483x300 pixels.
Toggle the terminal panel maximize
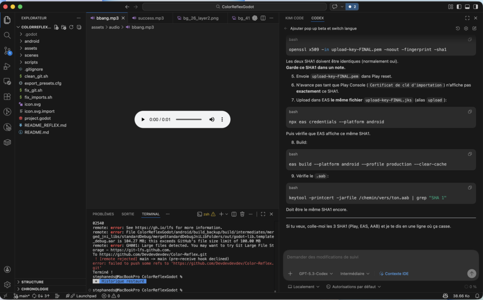tap(263, 214)
